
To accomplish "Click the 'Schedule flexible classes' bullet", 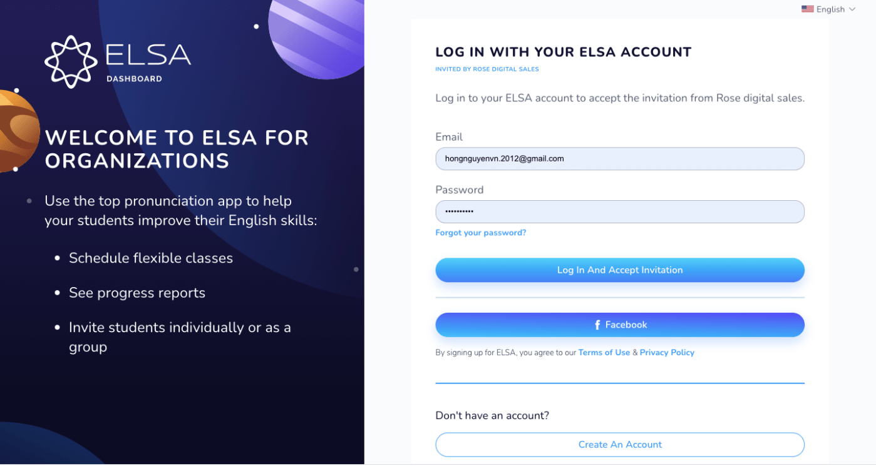I will coord(151,258).
